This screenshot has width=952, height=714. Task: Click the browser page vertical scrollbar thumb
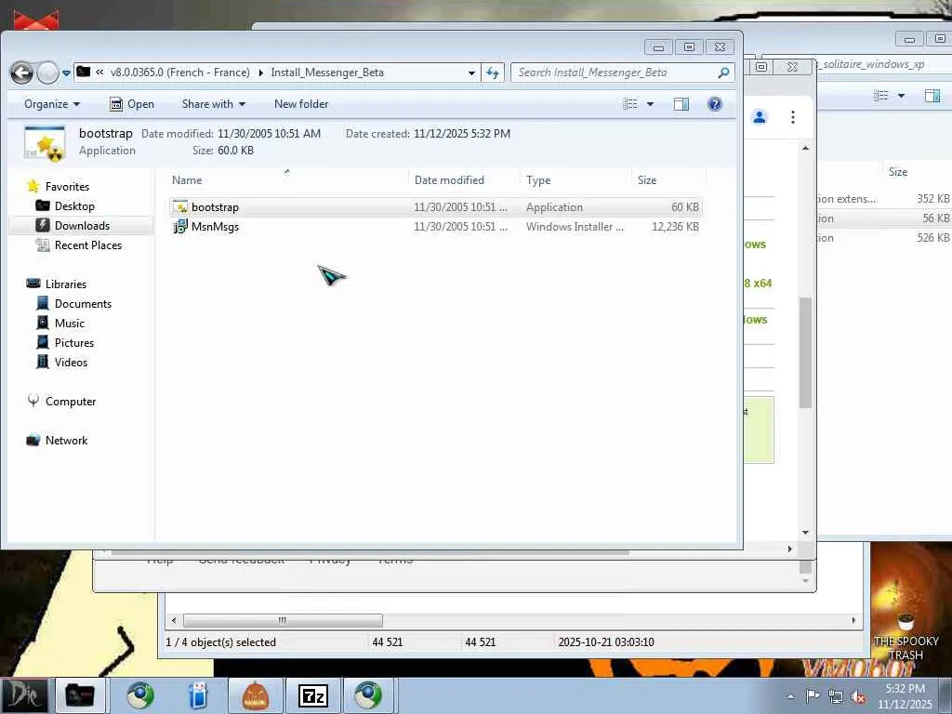[x=805, y=352]
